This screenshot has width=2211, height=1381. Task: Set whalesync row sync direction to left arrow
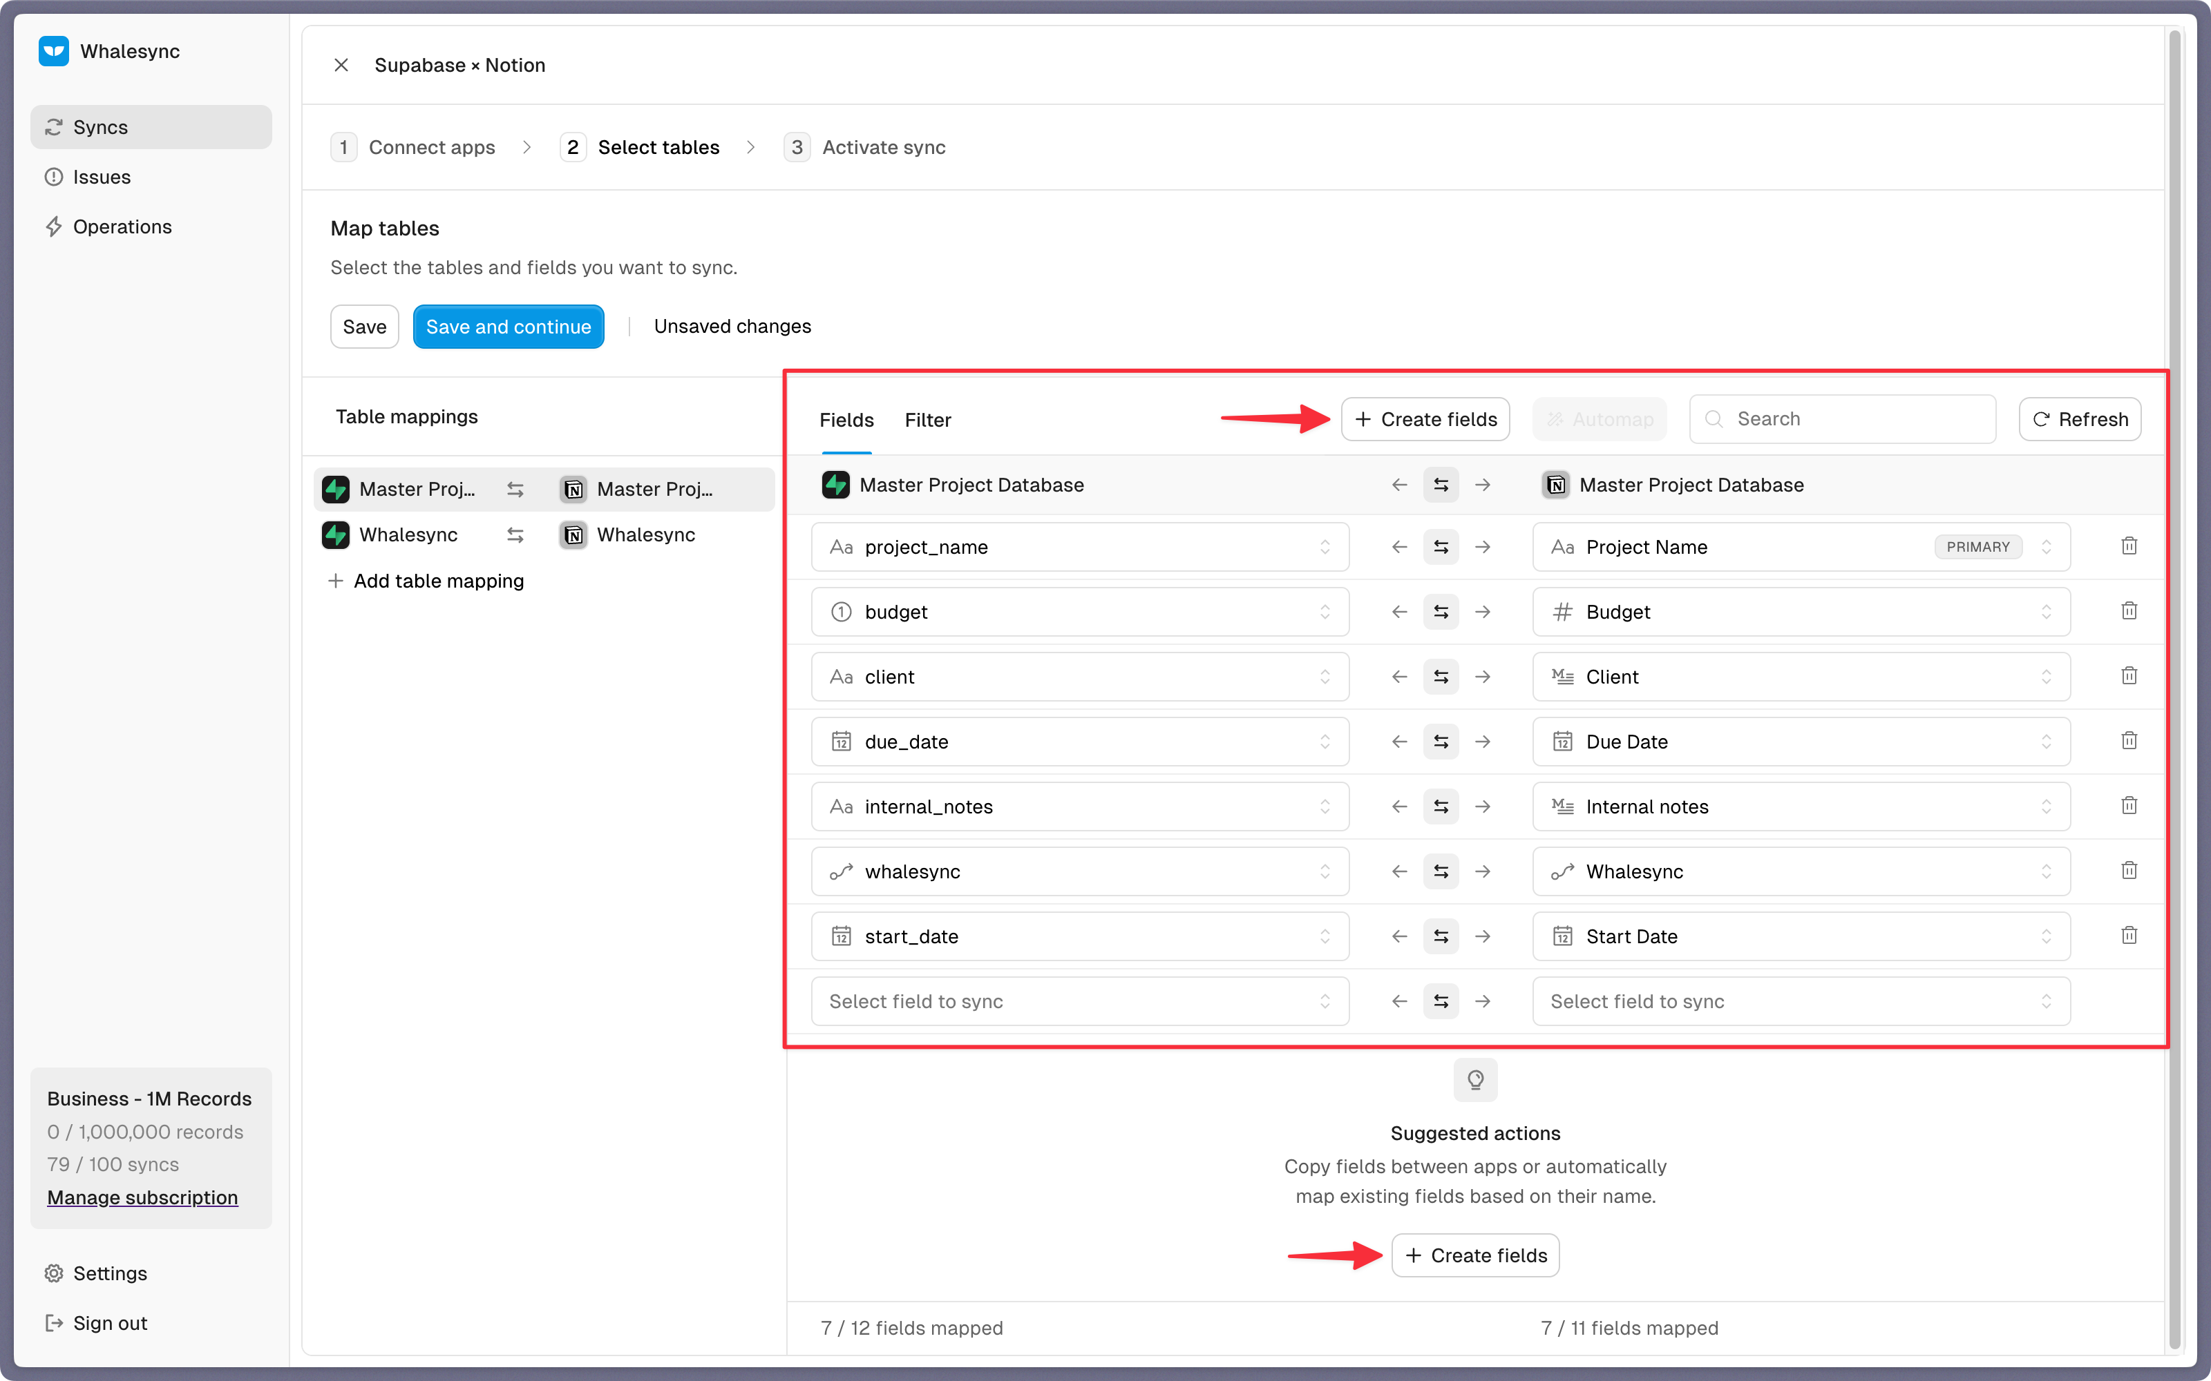click(x=1398, y=871)
